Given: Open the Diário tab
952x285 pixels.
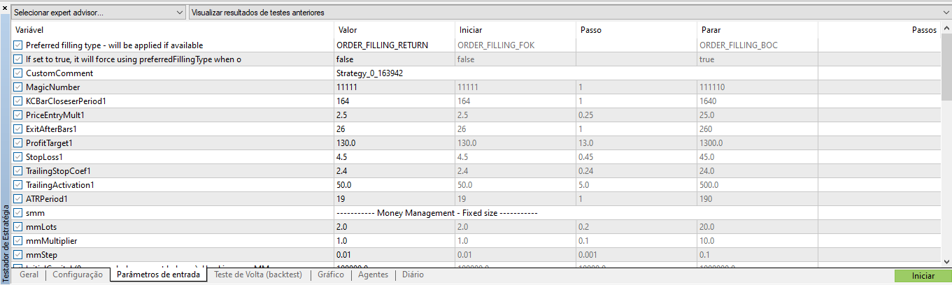Looking at the screenshot, I should pyautogui.click(x=413, y=275).
